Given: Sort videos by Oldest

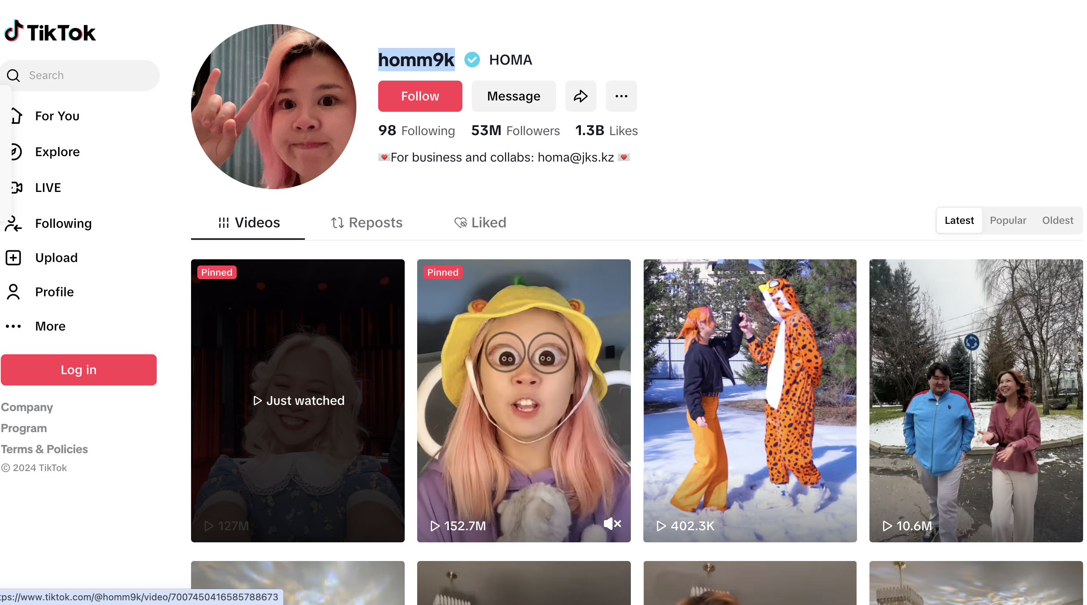Looking at the screenshot, I should [x=1057, y=220].
